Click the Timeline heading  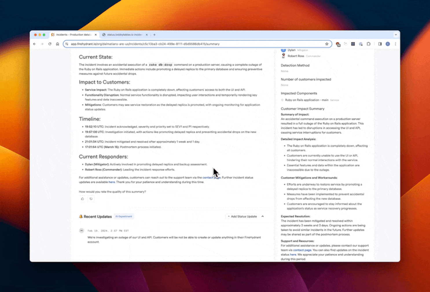(x=90, y=119)
